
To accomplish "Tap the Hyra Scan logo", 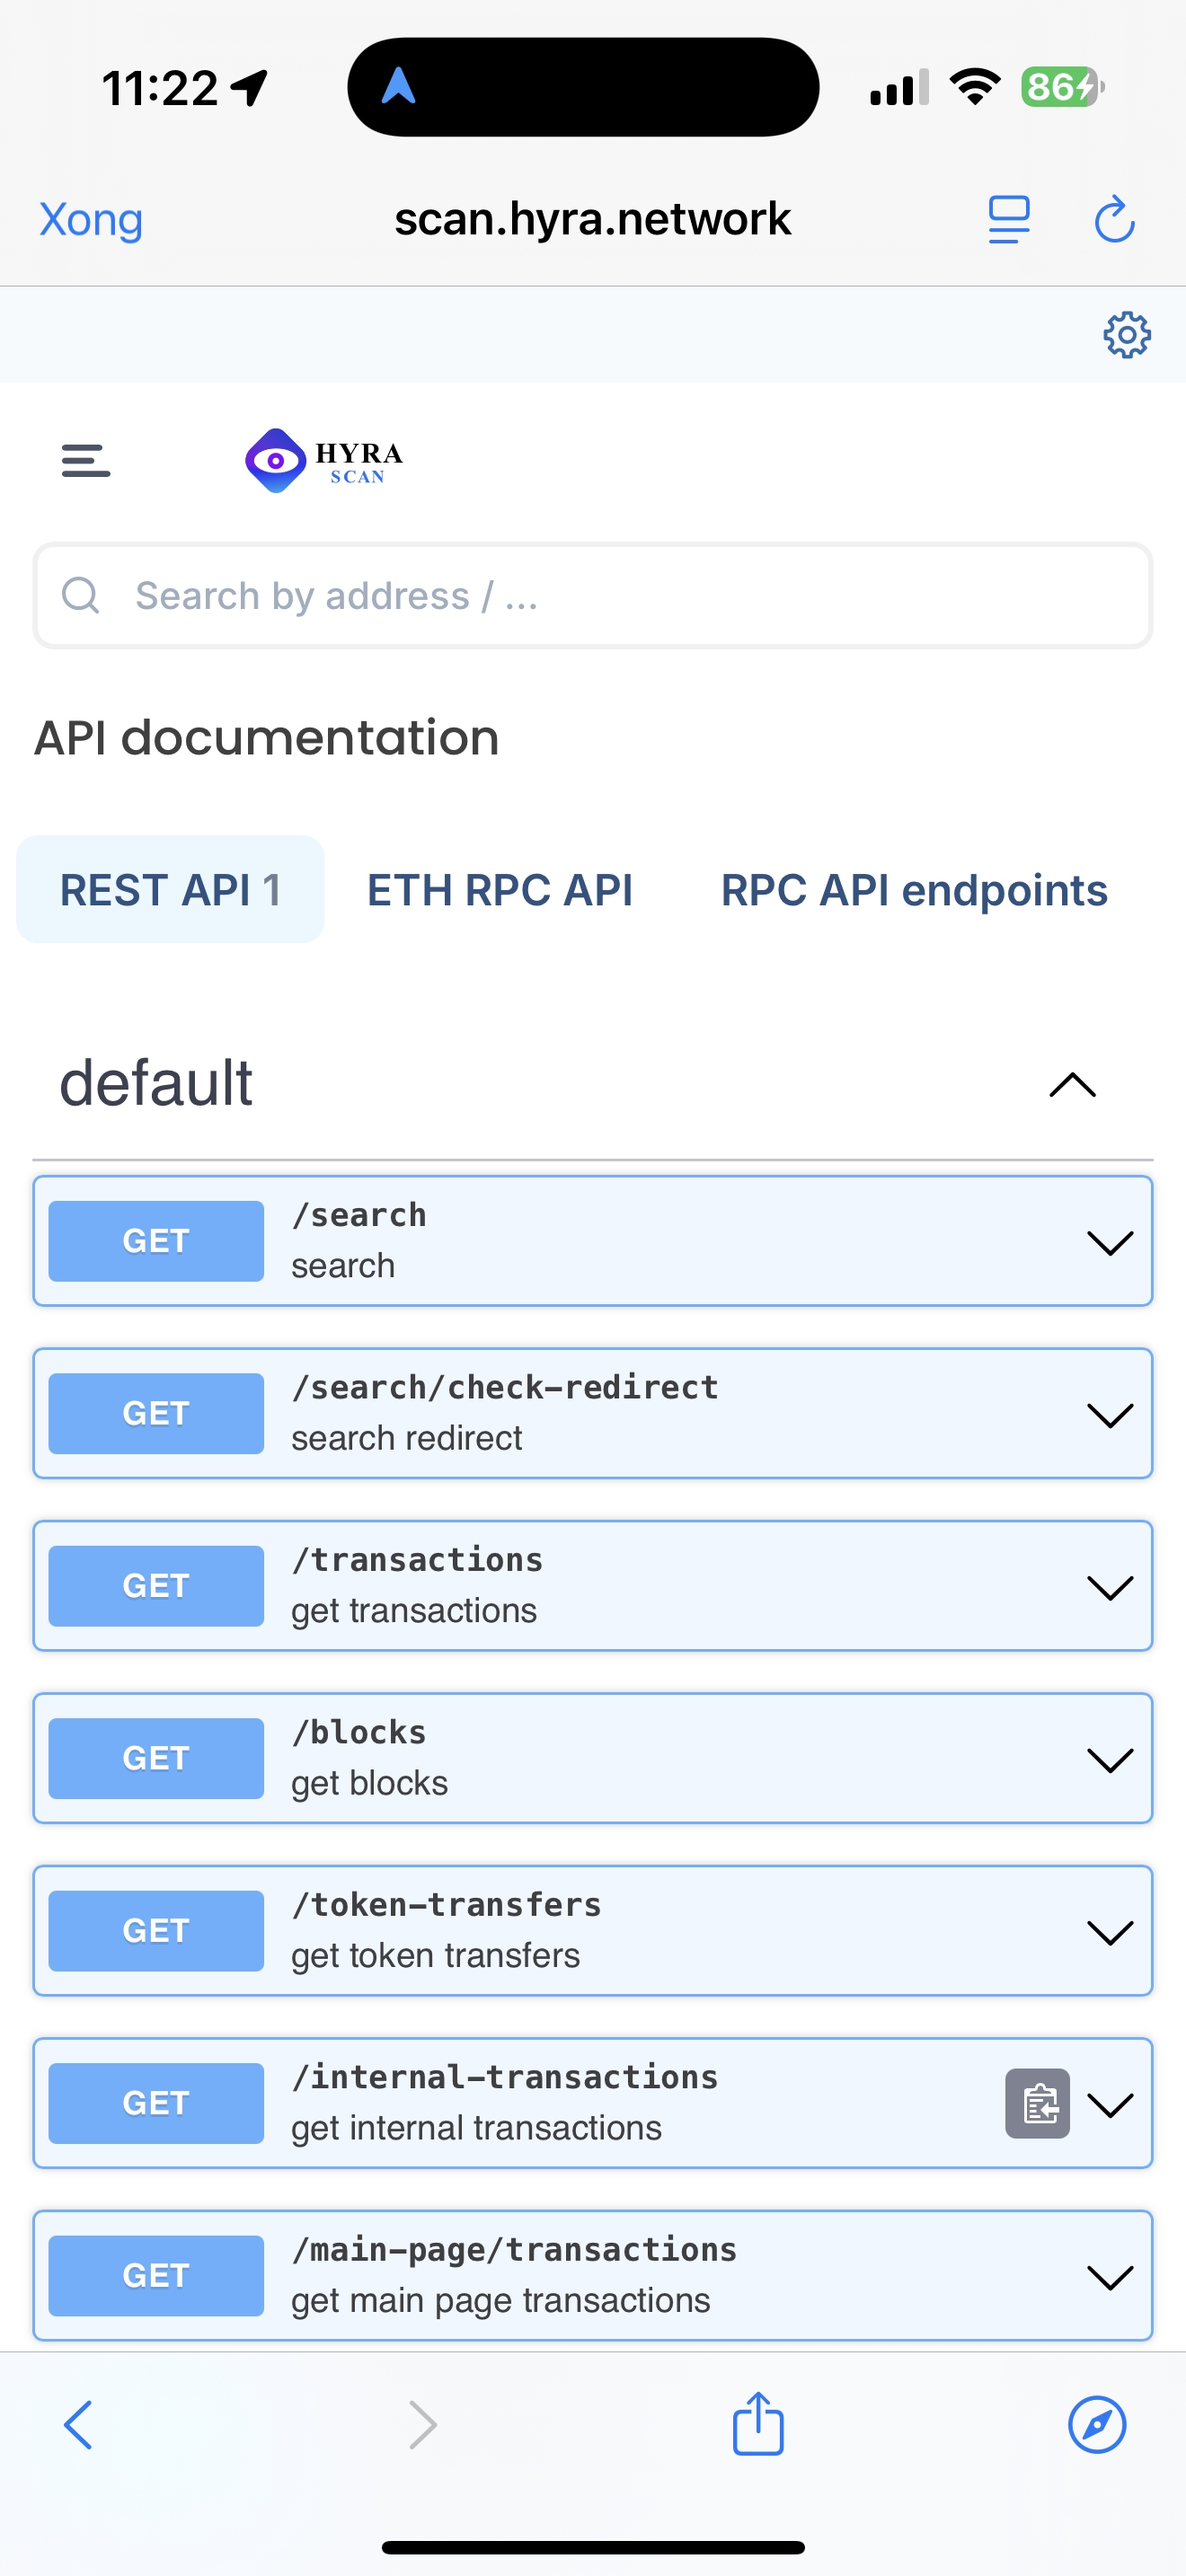I will click(x=324, y=461).
